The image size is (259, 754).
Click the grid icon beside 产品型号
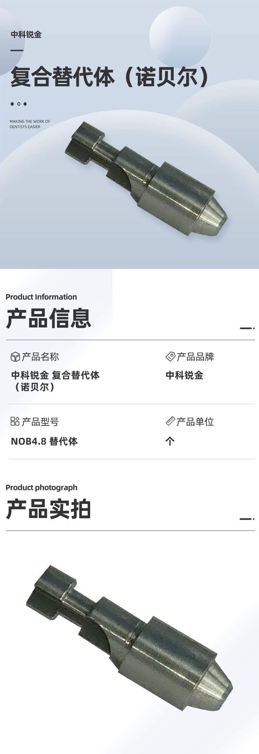[x=15, y=421]
